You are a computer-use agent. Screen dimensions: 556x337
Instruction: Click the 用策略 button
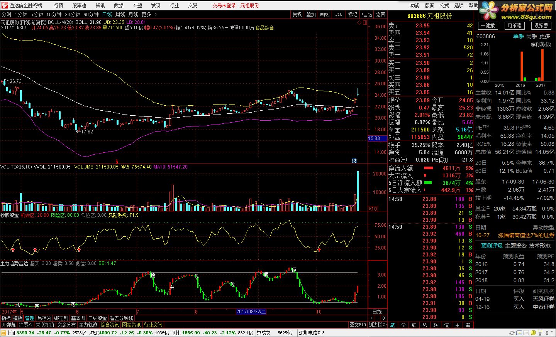[x=514, y=25]
